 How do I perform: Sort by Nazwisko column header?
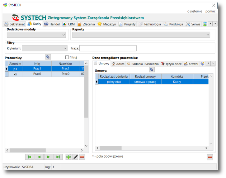pos(65,64)
